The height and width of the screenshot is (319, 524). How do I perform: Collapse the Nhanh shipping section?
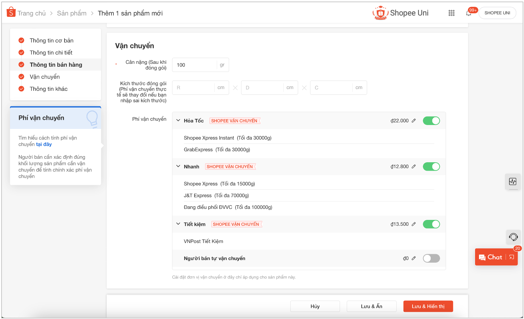tap(178, 166)
